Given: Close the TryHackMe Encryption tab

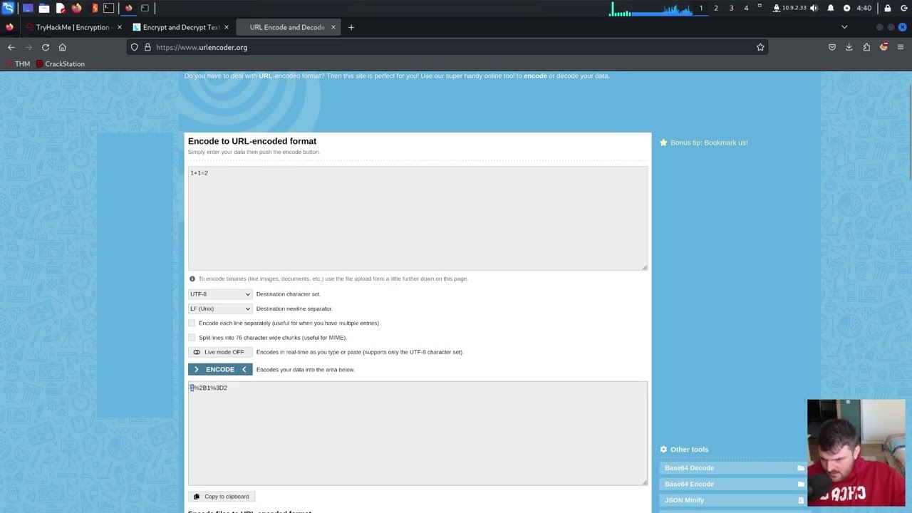Looking at the screenshot, I should click(119, 27).
